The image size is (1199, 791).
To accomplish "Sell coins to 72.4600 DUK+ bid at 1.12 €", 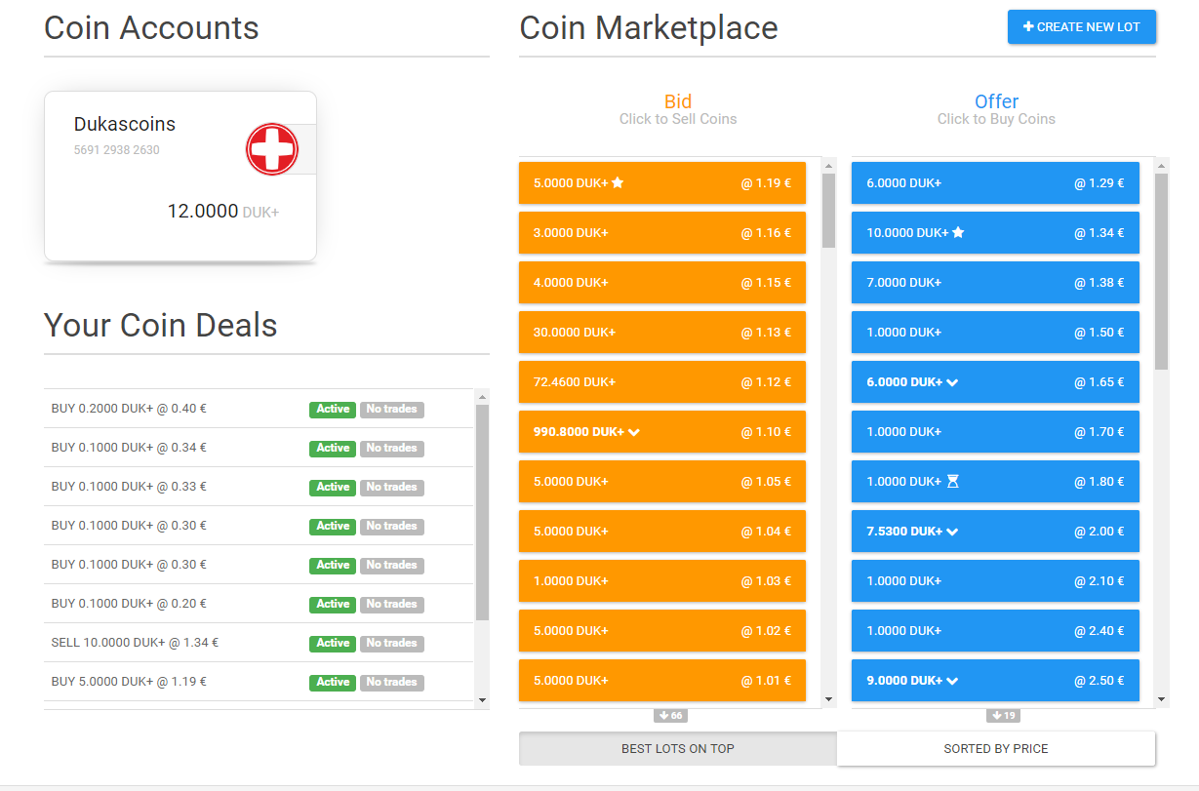I will (x=662, y=381).
